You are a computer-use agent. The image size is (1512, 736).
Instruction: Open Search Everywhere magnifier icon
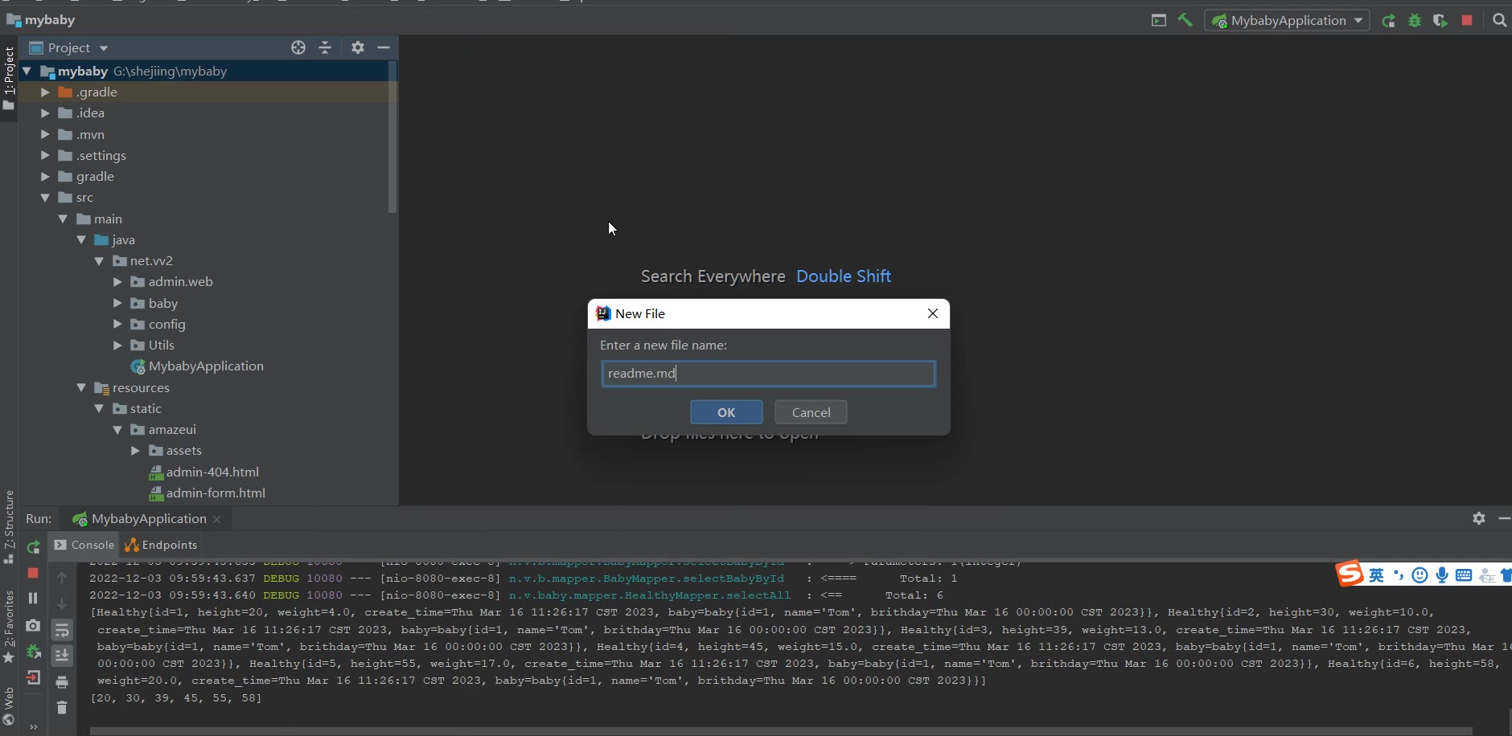coord(1499,21)
